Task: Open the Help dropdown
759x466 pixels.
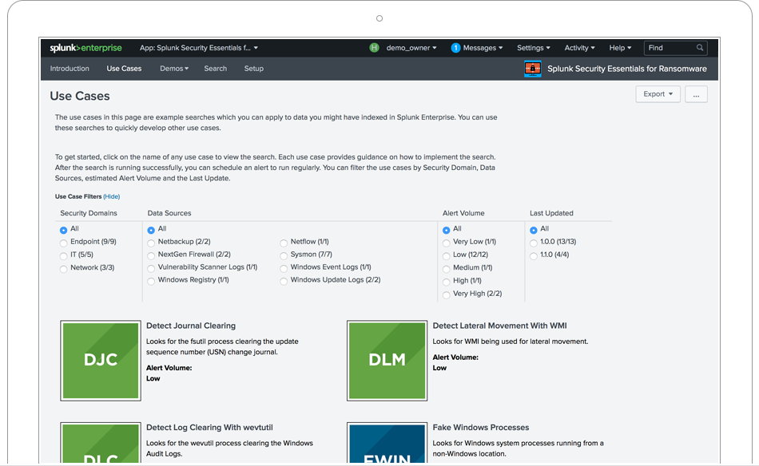Action: [620, 48]
